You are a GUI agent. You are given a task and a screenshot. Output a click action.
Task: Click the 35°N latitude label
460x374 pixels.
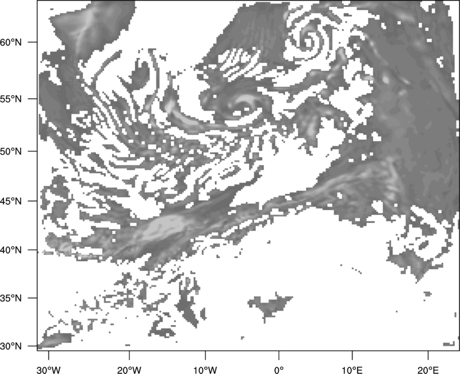(x=11, y=298)
